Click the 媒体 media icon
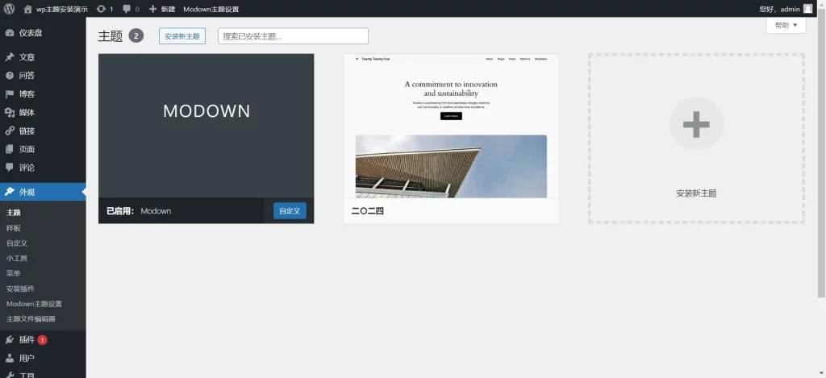 coord(10,112)
